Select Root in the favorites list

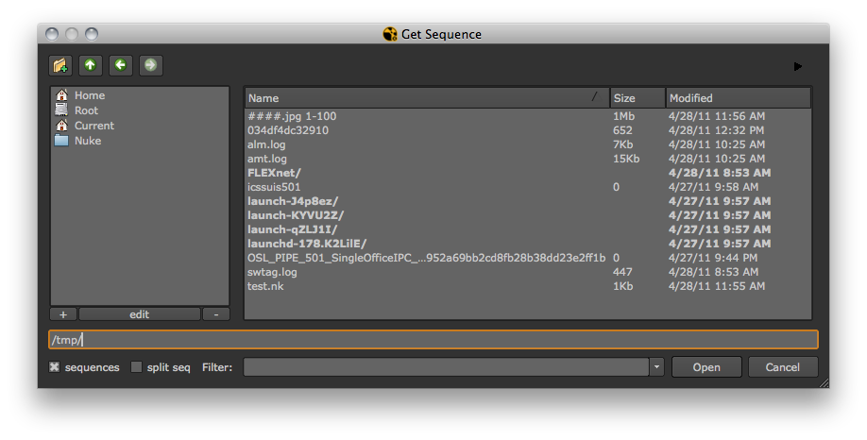click(x=86, y=110)
